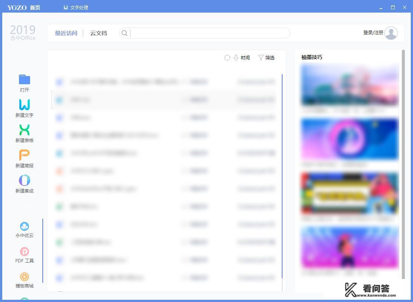Open the 永中优云 cloud icon
This screenshot has width=413, height=302.
click(24, 226)
